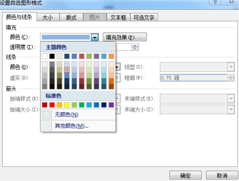Confirm changes with the 确定 button
239x181 pixels.
(x=185, y=175)
